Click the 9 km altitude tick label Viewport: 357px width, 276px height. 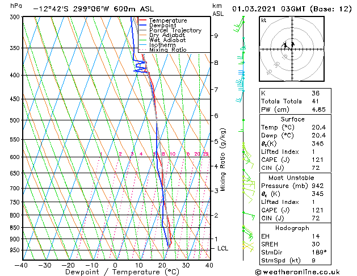point(216,36)
